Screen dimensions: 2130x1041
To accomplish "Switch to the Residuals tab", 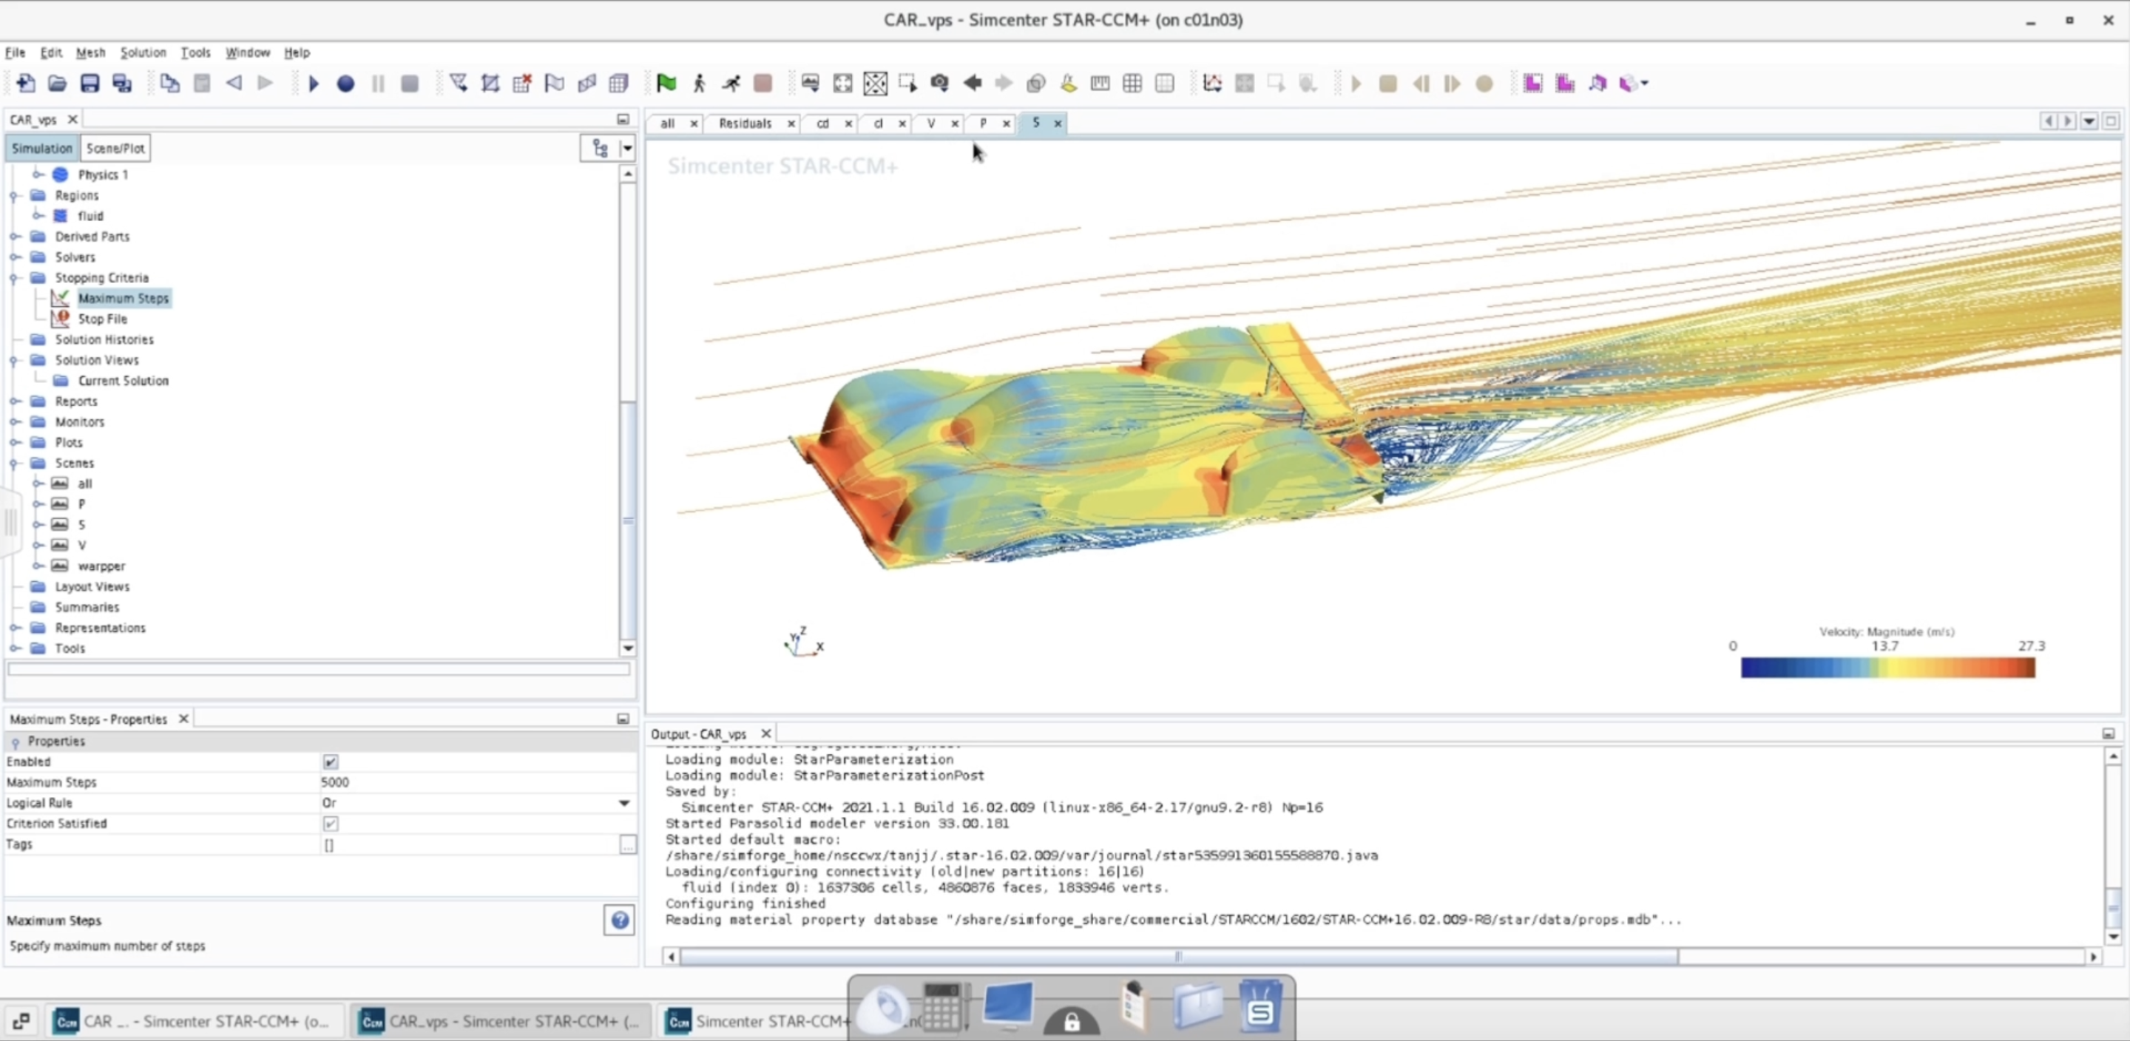I will 745,123.
